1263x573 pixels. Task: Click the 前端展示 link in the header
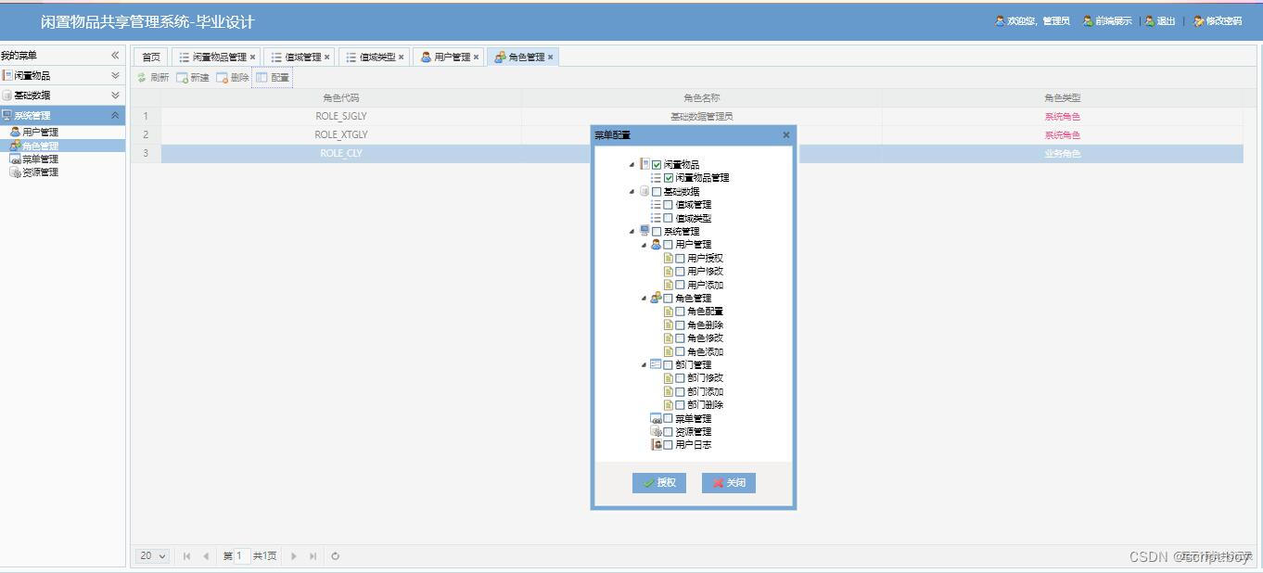tap(1113, 20)
